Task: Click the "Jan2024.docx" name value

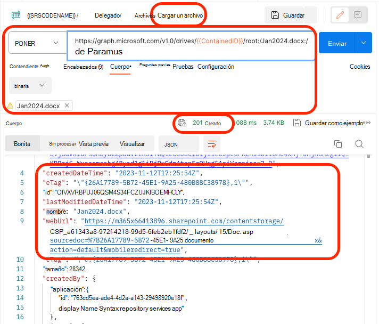Action: click(x=100, y=211)
